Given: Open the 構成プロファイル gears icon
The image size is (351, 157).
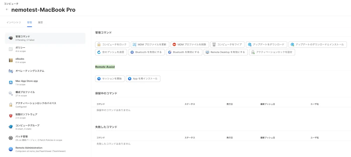Looking at the screenshot, I should (x=11, y=94).
